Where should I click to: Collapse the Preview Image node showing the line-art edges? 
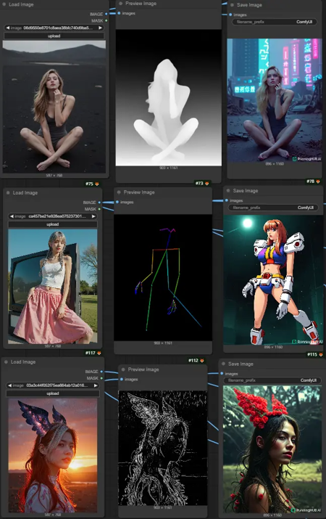(x=123, y=369)
